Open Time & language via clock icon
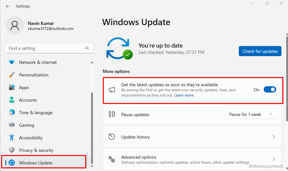The height and width of the screenshot is (171, 288). (x=12, y=112)
